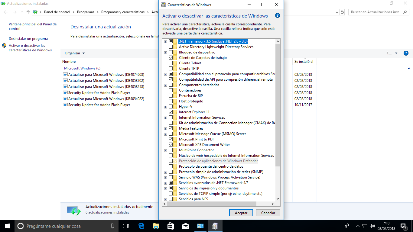Click the People icon in the system tray

[x=347, y=226]
